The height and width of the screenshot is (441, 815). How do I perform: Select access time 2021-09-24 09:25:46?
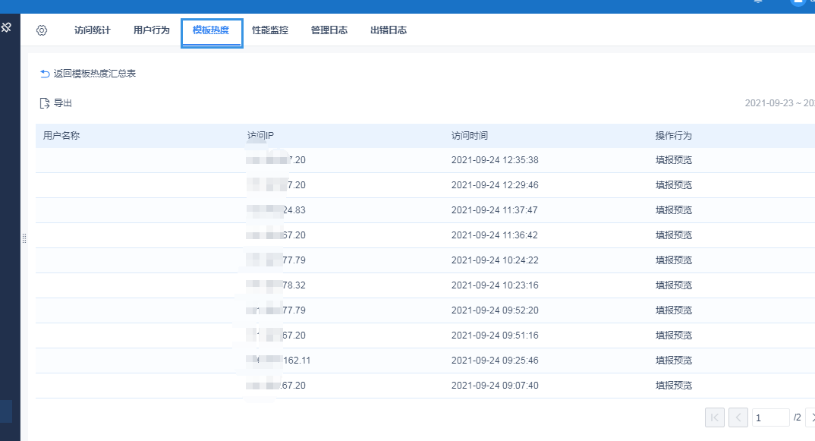coord(495,361)
